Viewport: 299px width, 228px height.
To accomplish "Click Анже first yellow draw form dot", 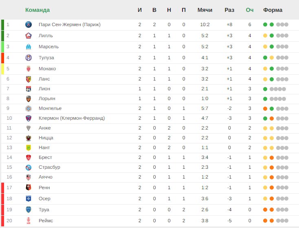I will 265,128.
